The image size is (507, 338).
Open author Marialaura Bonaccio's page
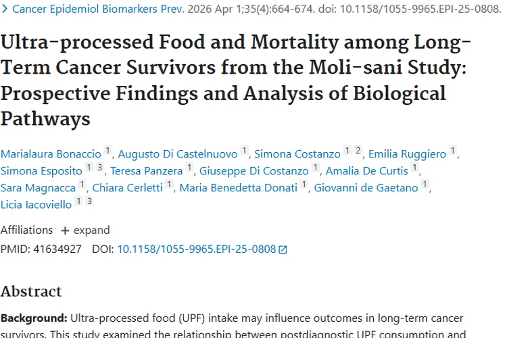click(x=51, y=154)
